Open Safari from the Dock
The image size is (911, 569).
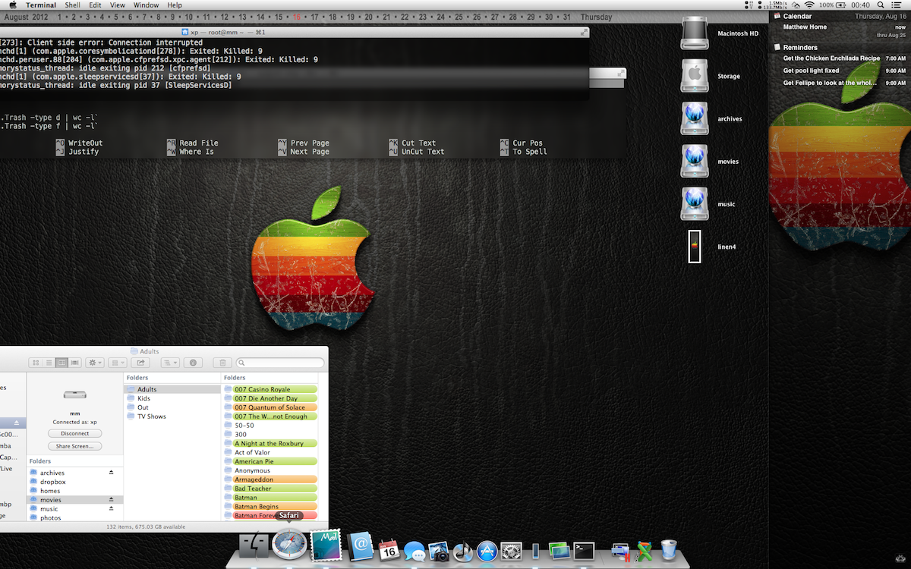(x=289, y=545)
